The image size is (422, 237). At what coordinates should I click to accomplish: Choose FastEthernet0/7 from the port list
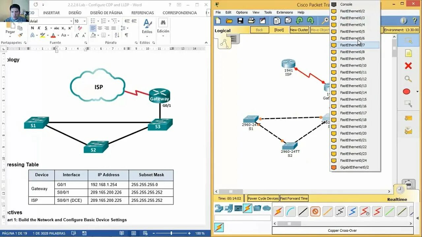click(355, 45)
